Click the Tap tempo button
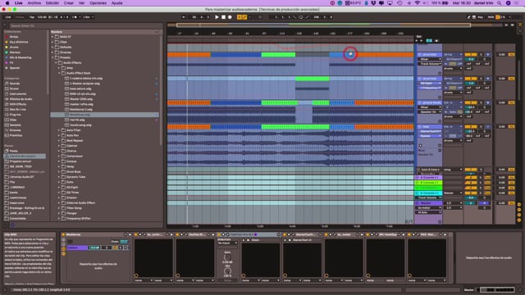 [32, 17]
